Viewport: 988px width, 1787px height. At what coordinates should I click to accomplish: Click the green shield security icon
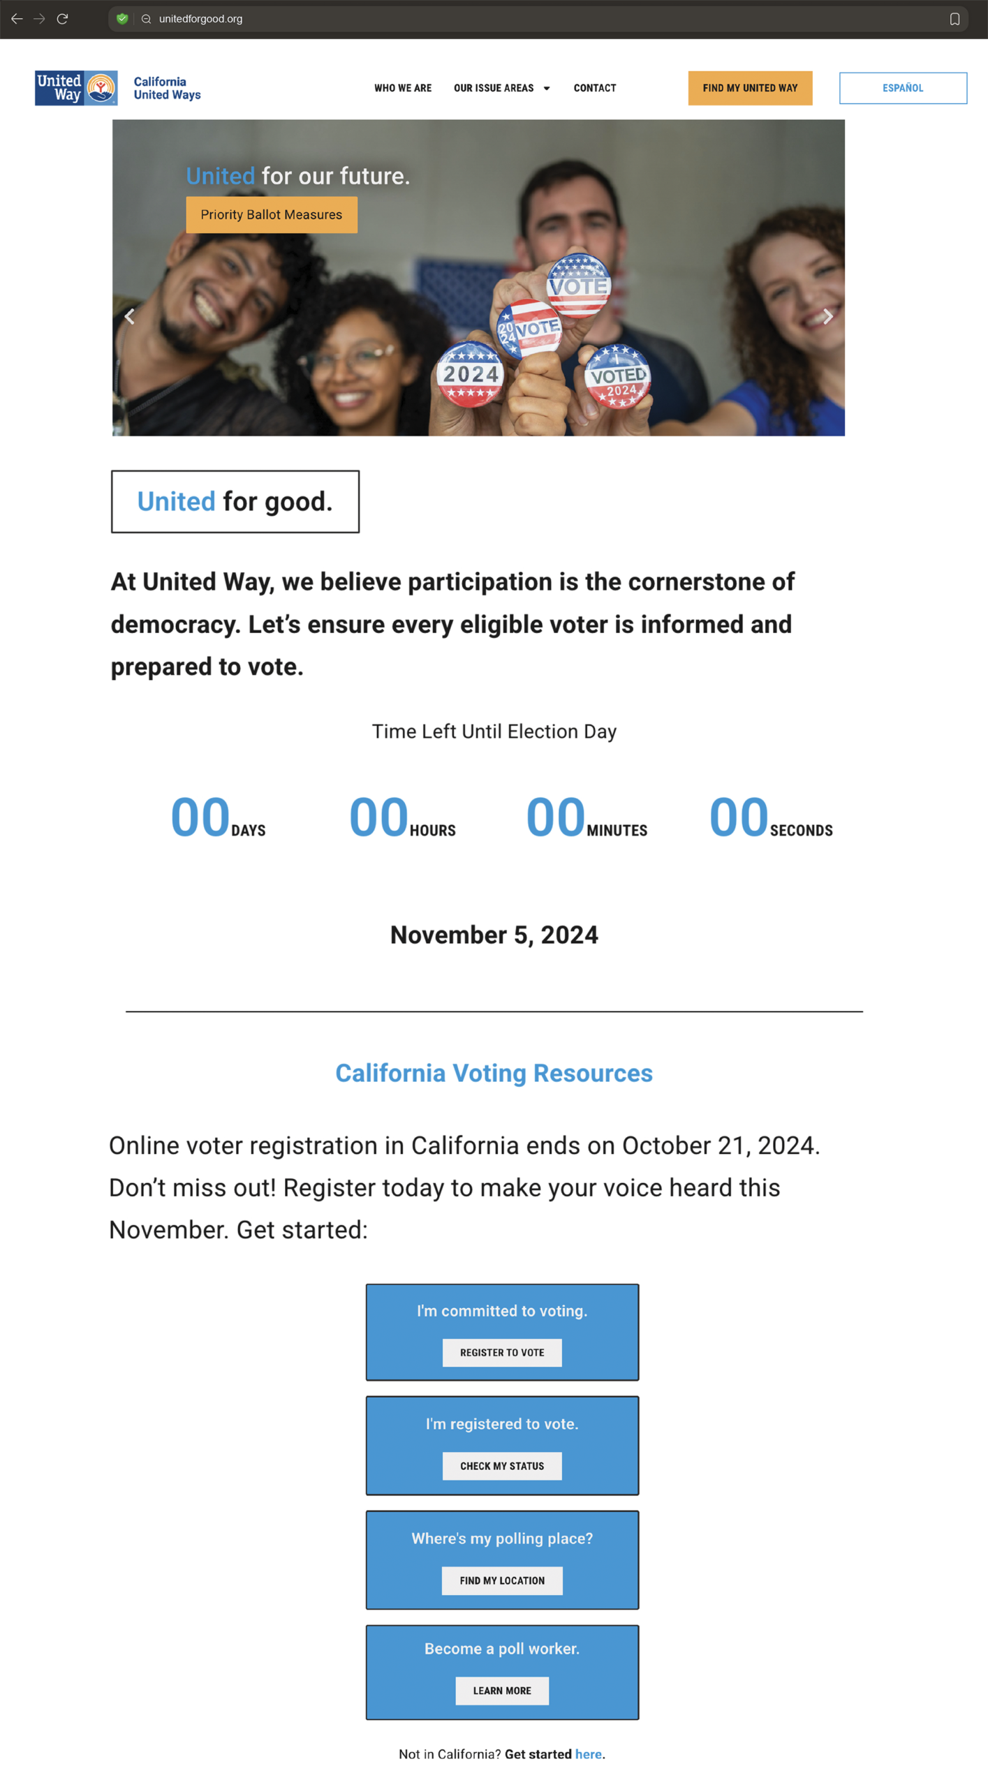(x=122, y=19)
